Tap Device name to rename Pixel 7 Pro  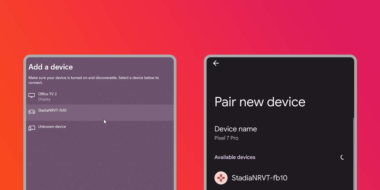point(236,129)
